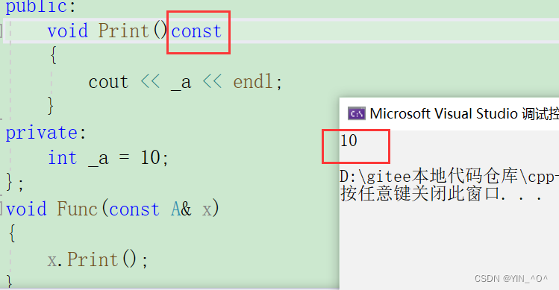Collapse the Print function outline marker
The image size is (559, 290).
(x=1, y=31)
